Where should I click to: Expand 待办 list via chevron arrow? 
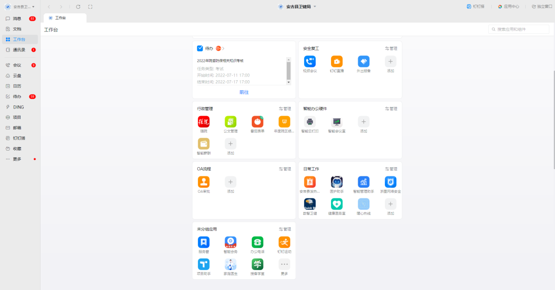(x=224, y=48)
